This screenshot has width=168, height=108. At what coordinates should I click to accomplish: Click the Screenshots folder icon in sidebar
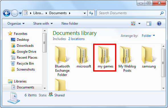coord(13,69)
